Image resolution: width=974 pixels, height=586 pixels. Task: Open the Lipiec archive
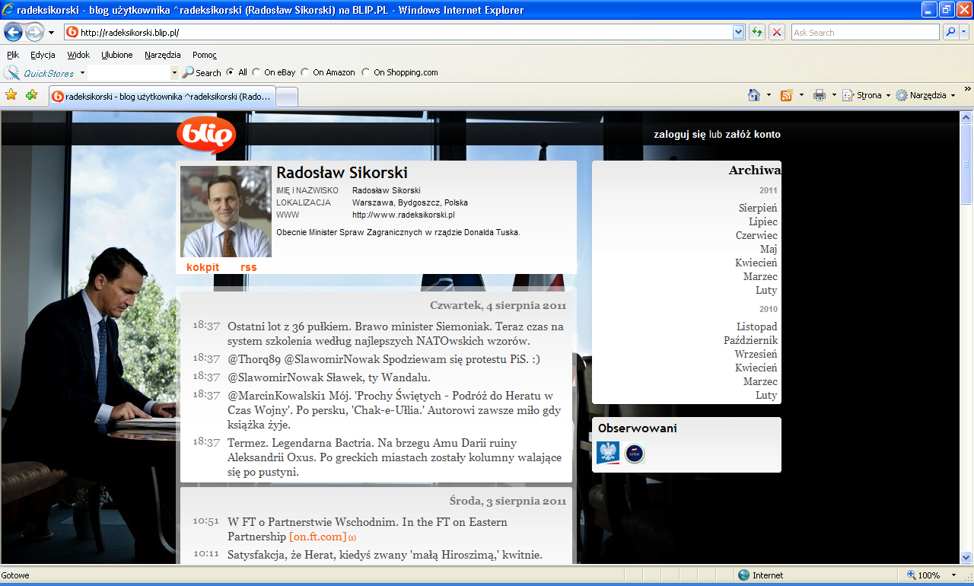click(763, 221)
